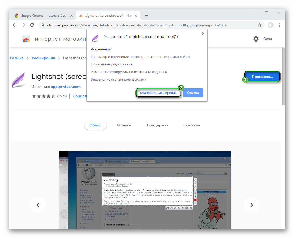Image resolution: width=294 pixels, height=238 pixels.
Task: Open the Обзор tab
Action: 95,125
